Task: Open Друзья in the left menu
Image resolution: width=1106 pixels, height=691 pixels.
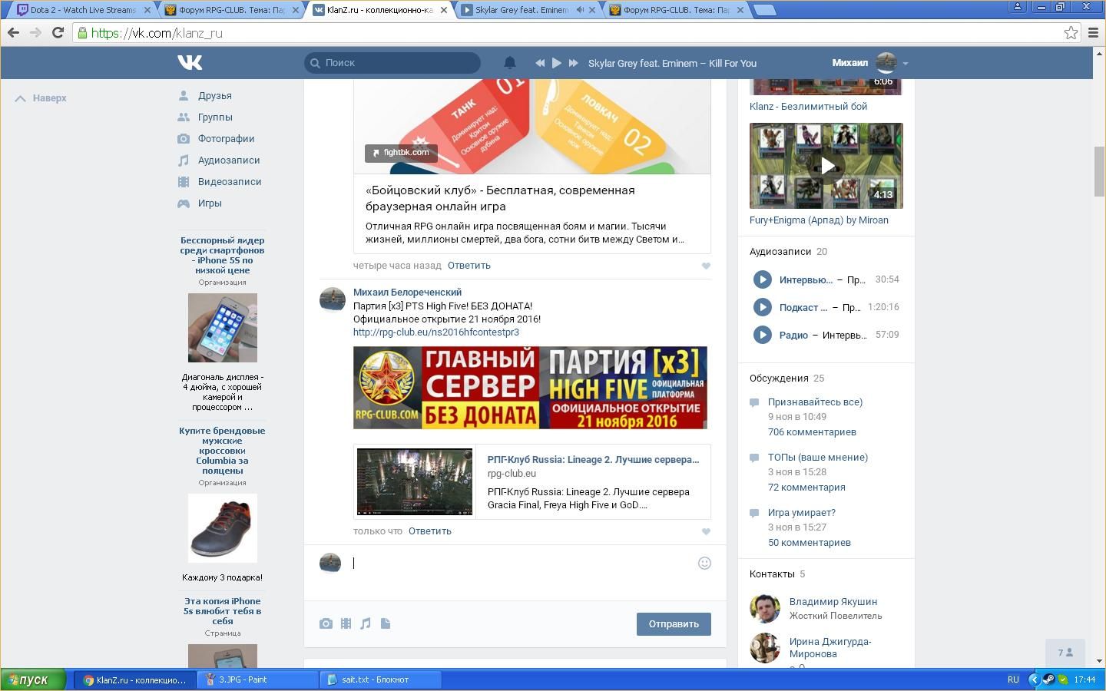Action: (x=214, y=96)
